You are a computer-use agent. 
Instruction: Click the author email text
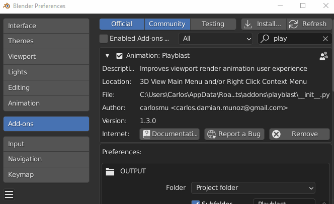point(214,108)
